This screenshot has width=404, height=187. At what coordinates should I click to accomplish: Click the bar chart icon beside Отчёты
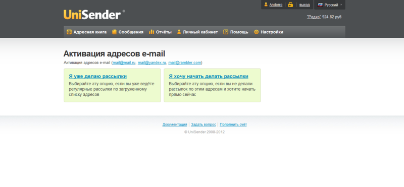click(151, 32)
